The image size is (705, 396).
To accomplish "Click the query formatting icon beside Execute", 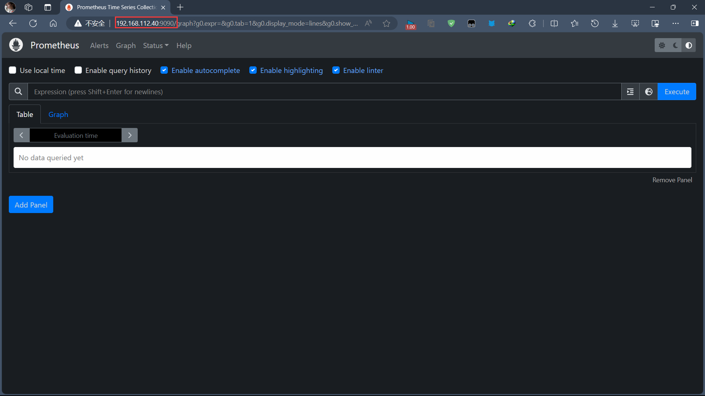I will [x=630, y=92].
